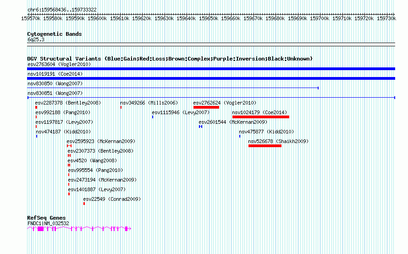Click the RefSeq Genes track title
The width and height of the screenshot is (408, 254).
(46, 218)
